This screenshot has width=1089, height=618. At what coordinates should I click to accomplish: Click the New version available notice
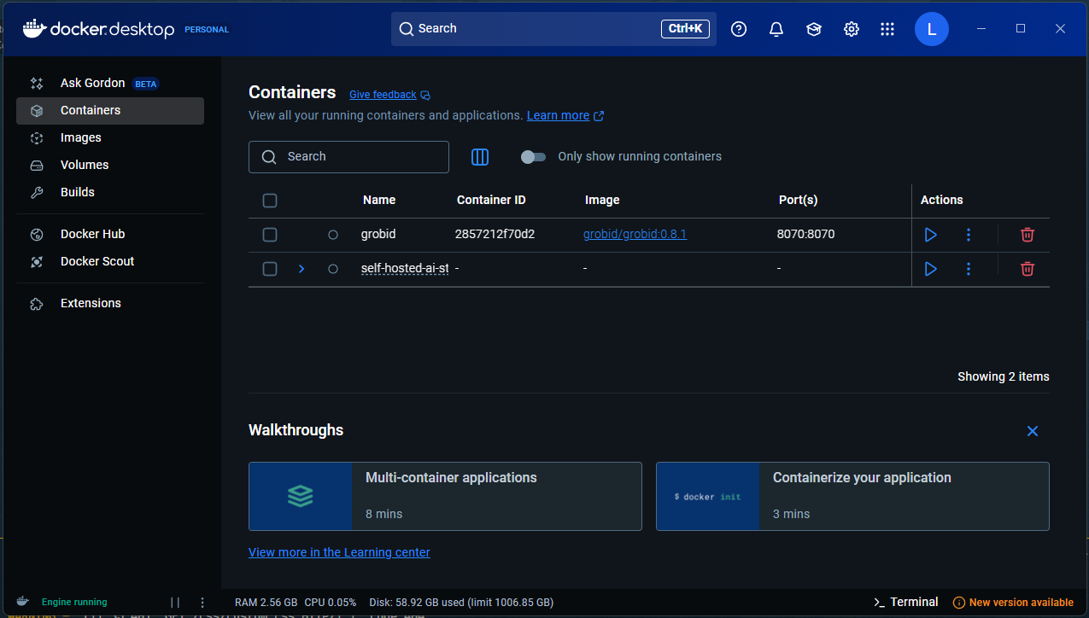coord(1013,602)
